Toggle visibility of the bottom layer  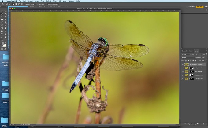[x=183, y=79]
